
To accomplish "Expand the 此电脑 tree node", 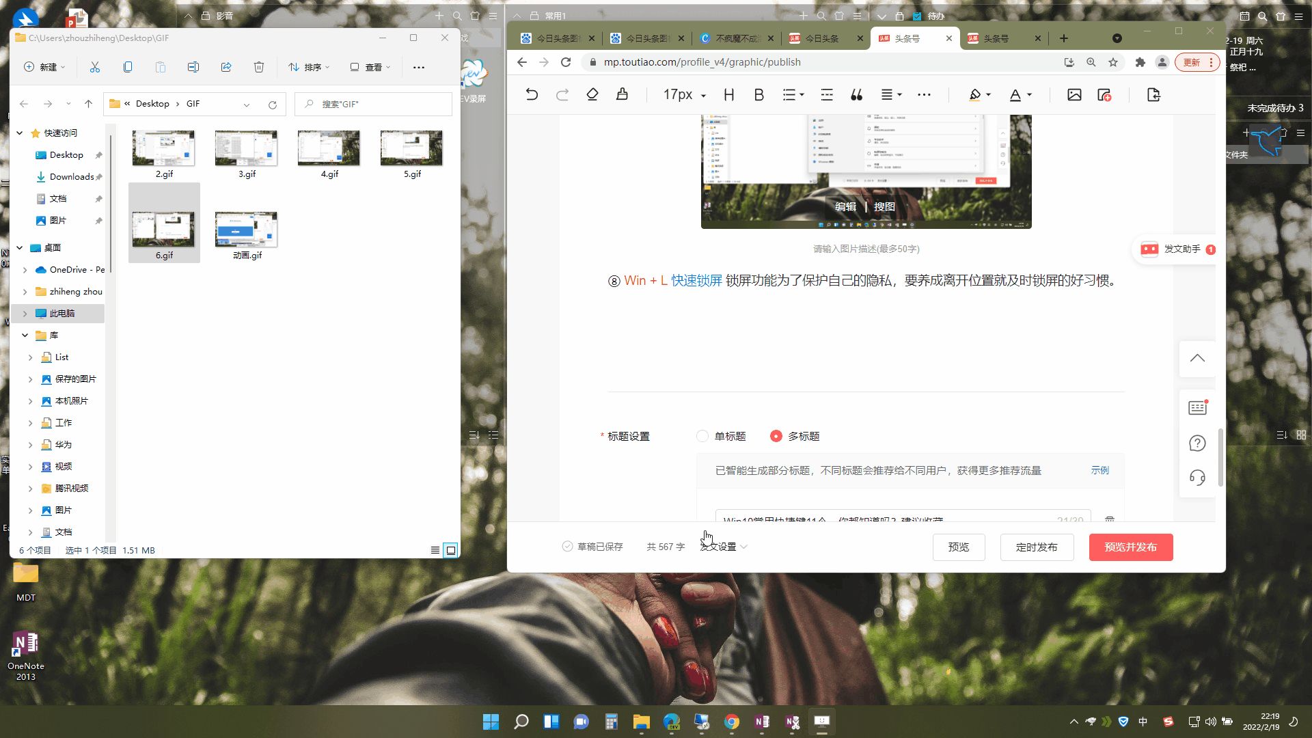I will 25,314.
